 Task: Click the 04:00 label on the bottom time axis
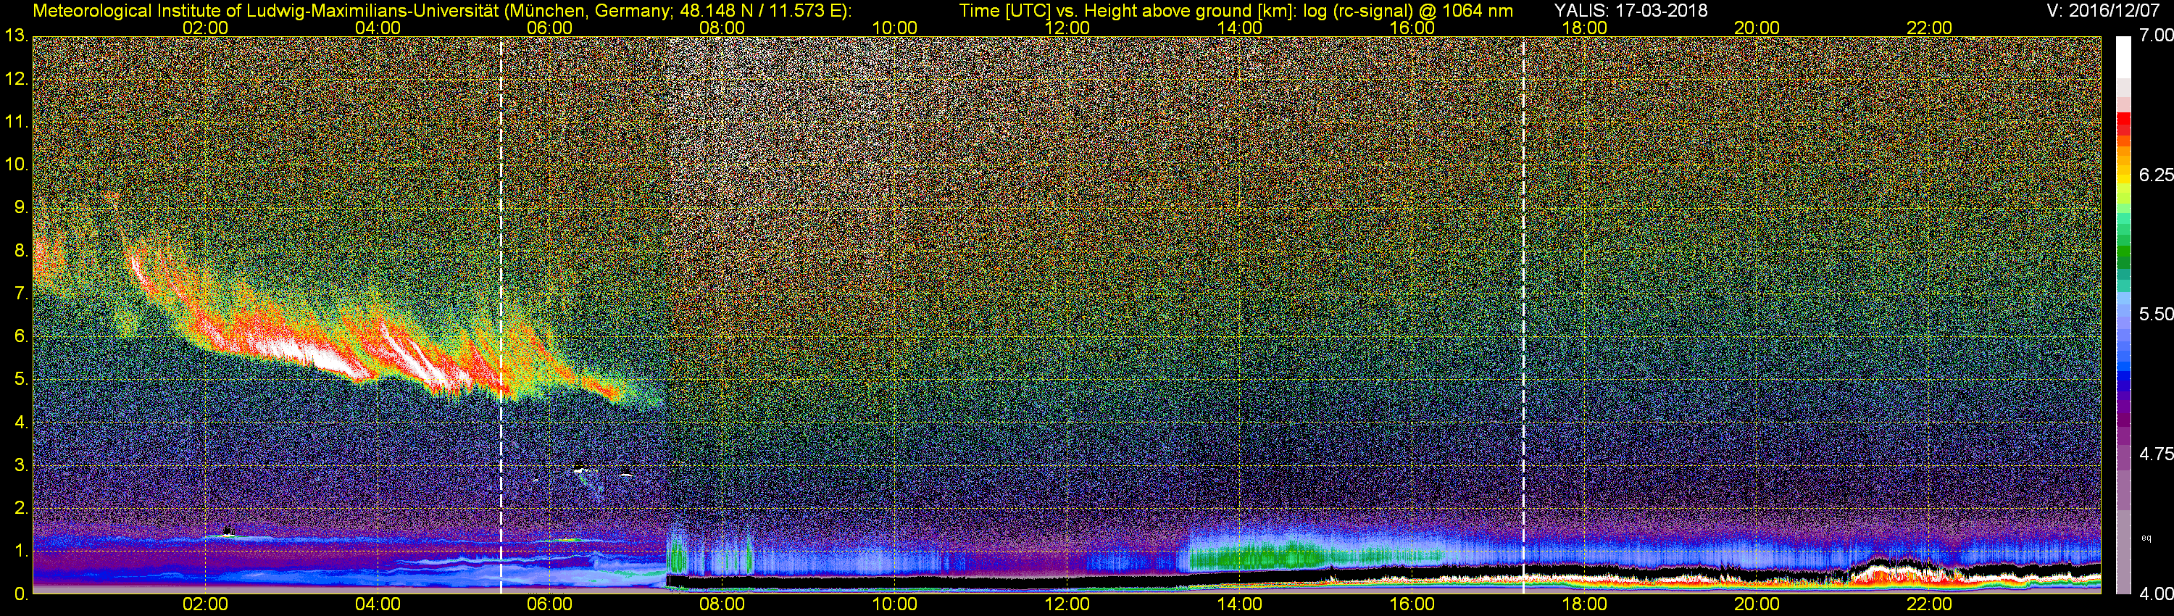click(378, 605)
